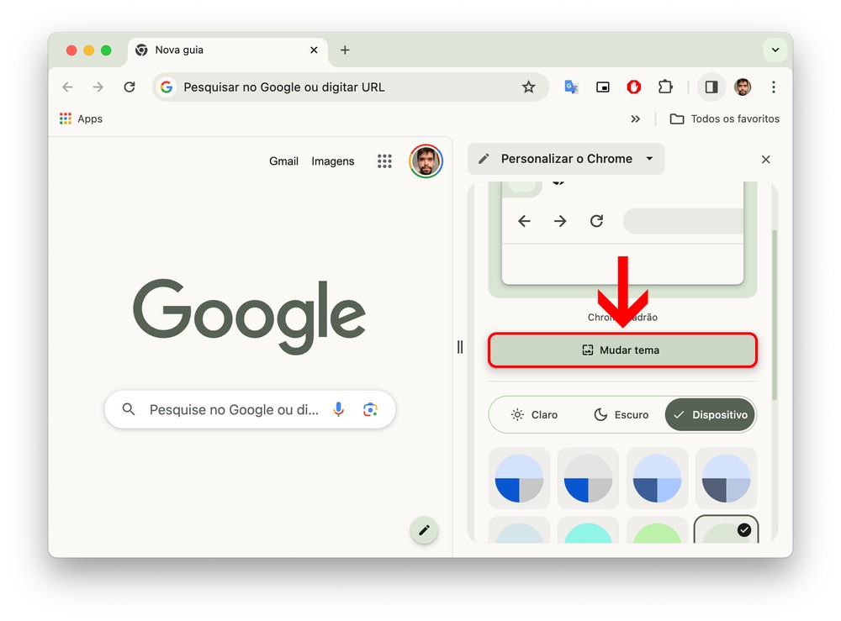This screenshot has width=841, height=621.
Task: Click the reload page icon in toolbar
Action: (x=130, y=87)
